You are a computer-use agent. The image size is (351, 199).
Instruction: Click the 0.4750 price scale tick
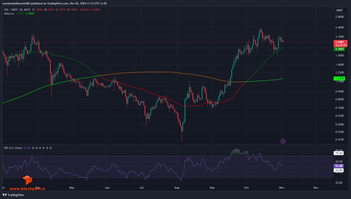point(339,139)
